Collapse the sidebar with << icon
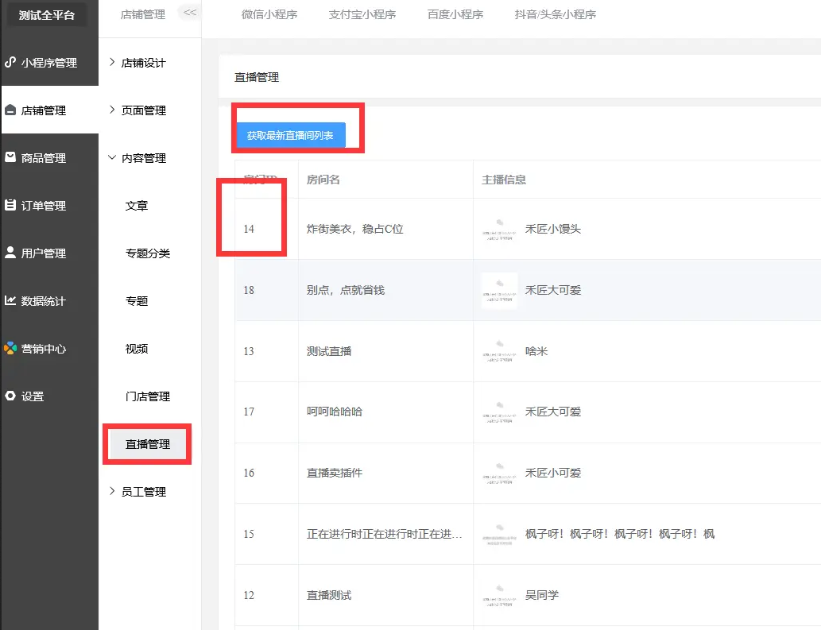Viewport: 821px width, 630px height. point(190,12)
